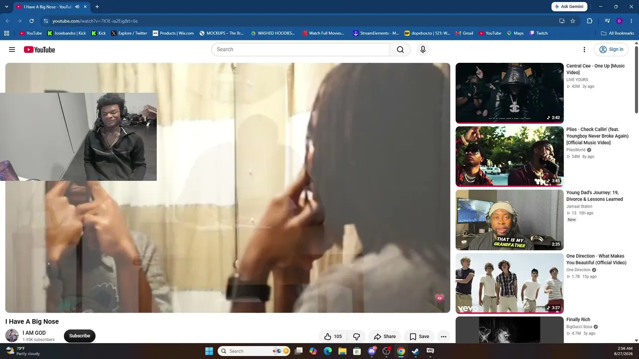
Task: Open Young Dad's Journey video thumbnail
Action: point(509,219)
